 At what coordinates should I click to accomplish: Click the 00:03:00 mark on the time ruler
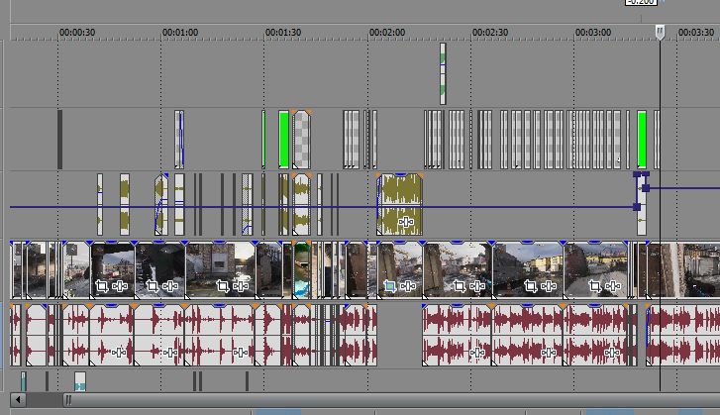593,33
